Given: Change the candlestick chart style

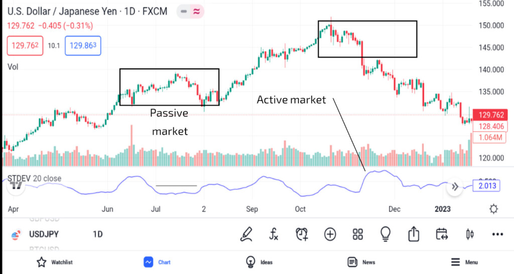Looking at the screenshot, I should (470, 234).
